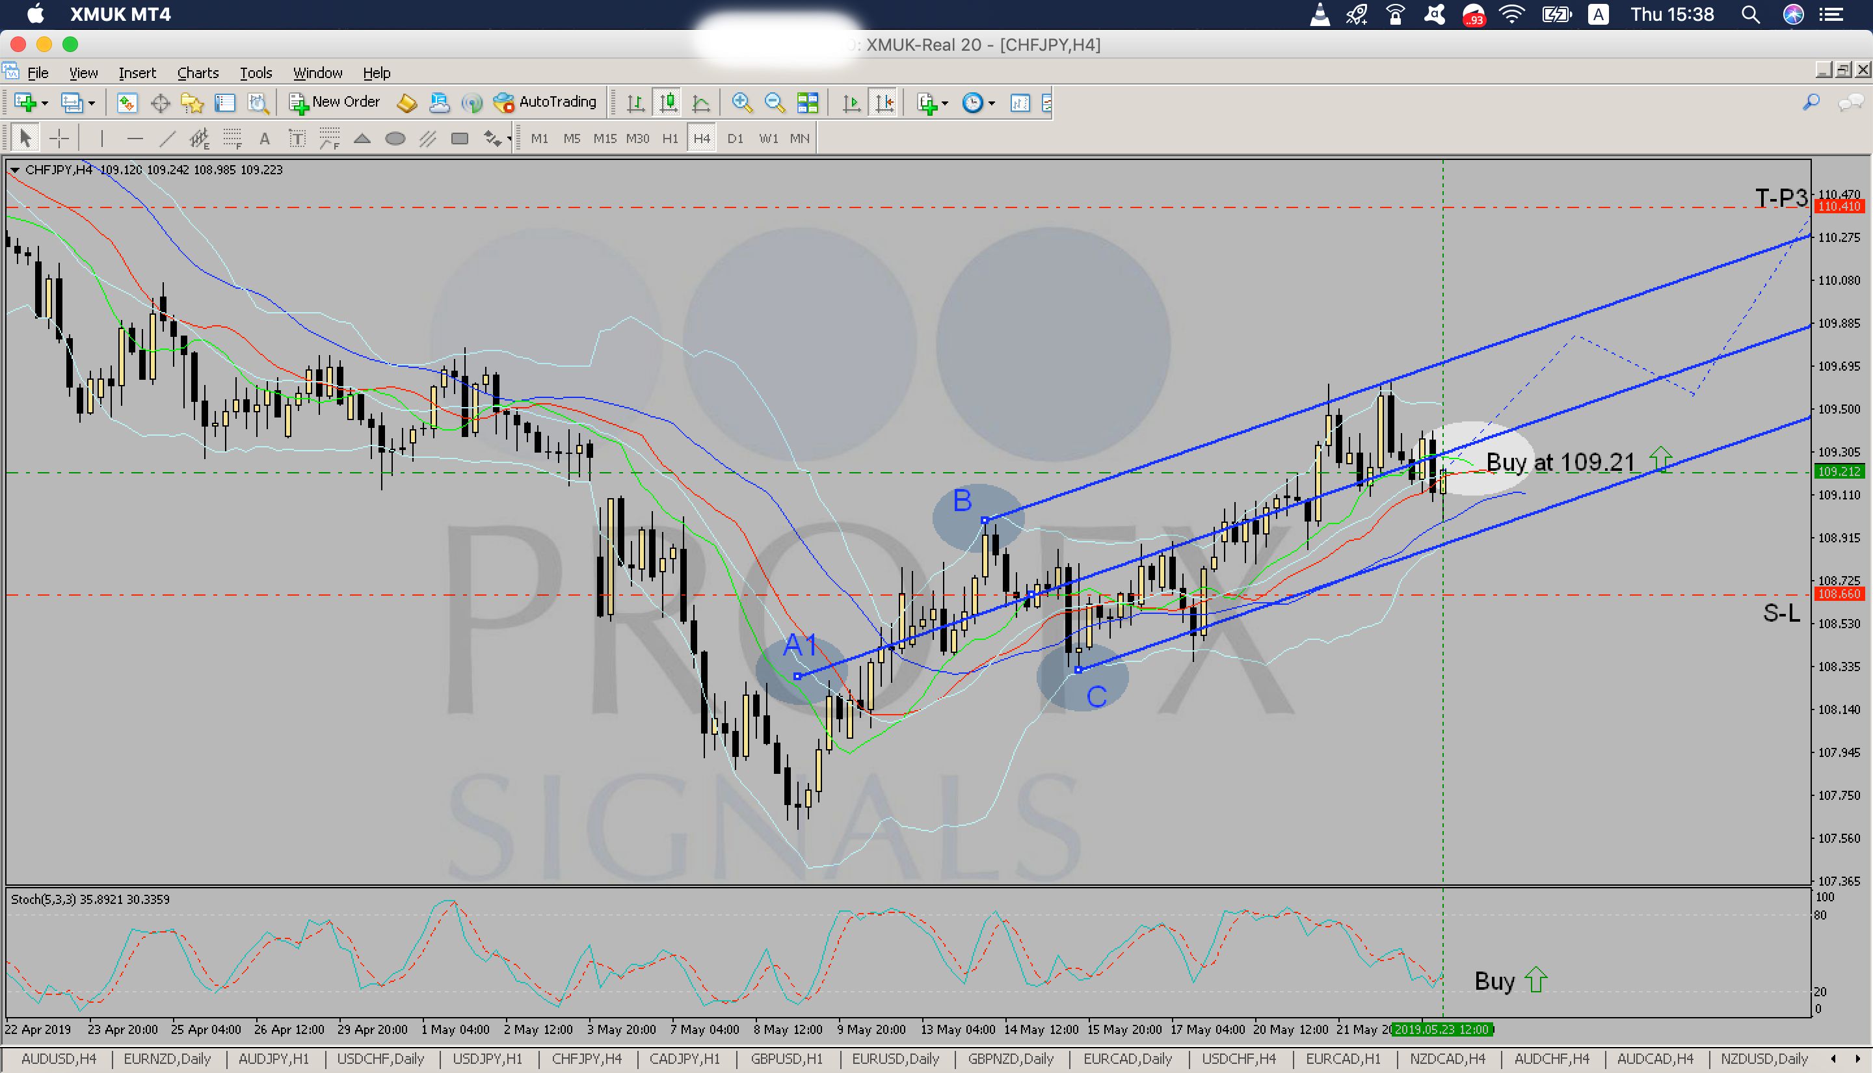The width and height of the screenshot is (1873, 1073).
Task: Open the Market Watch panel icon
Action: tap(127, 103)
